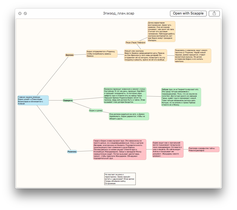Select the Развязка note
The image size is (237, 210).
click(72, 152)
